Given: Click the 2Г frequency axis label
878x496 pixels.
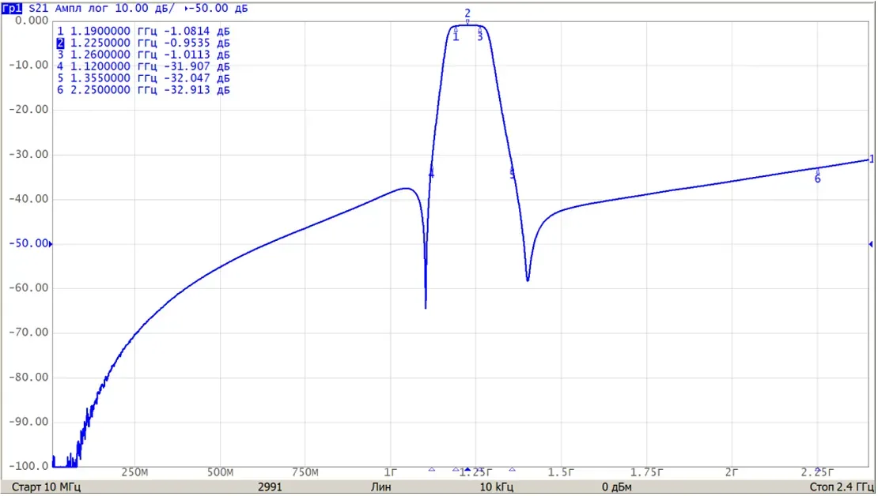Looking at the screenshot, I should [732, 473].
